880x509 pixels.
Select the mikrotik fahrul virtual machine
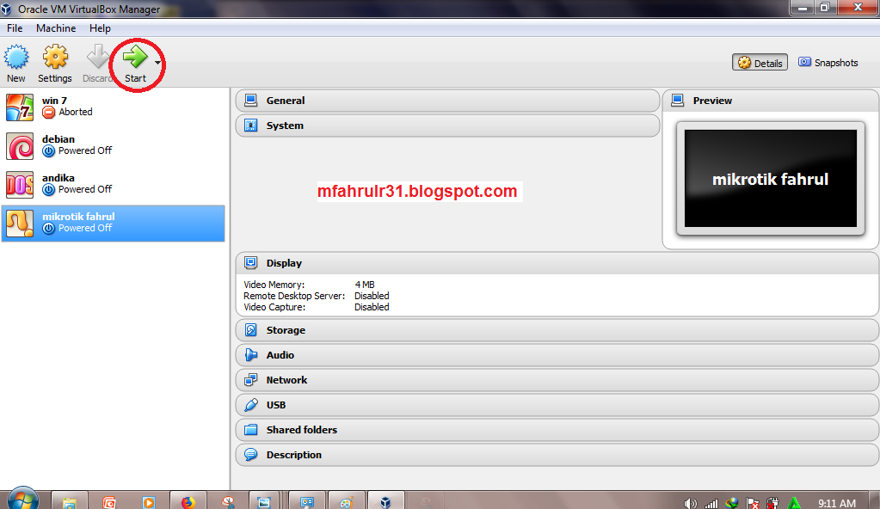tap(113, 224)
